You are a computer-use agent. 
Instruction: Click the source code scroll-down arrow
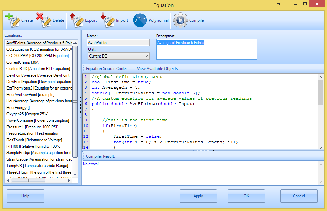click(x=321, y=148)
